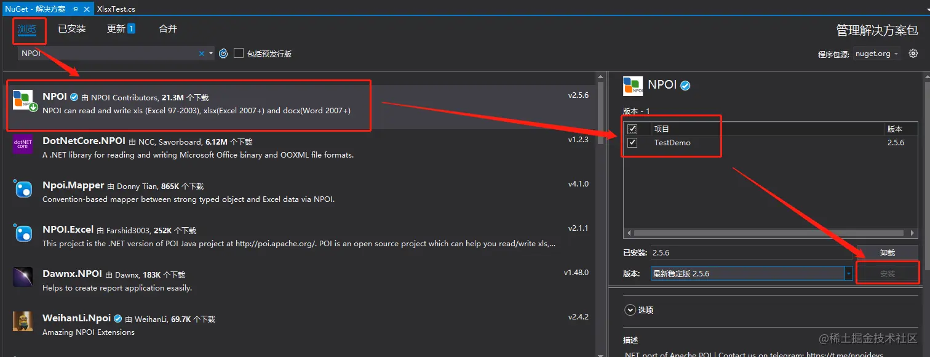Screen dimensions: 930x357
Task: Select the Dawnx.NPOI package title
Action: click(72, 274)
